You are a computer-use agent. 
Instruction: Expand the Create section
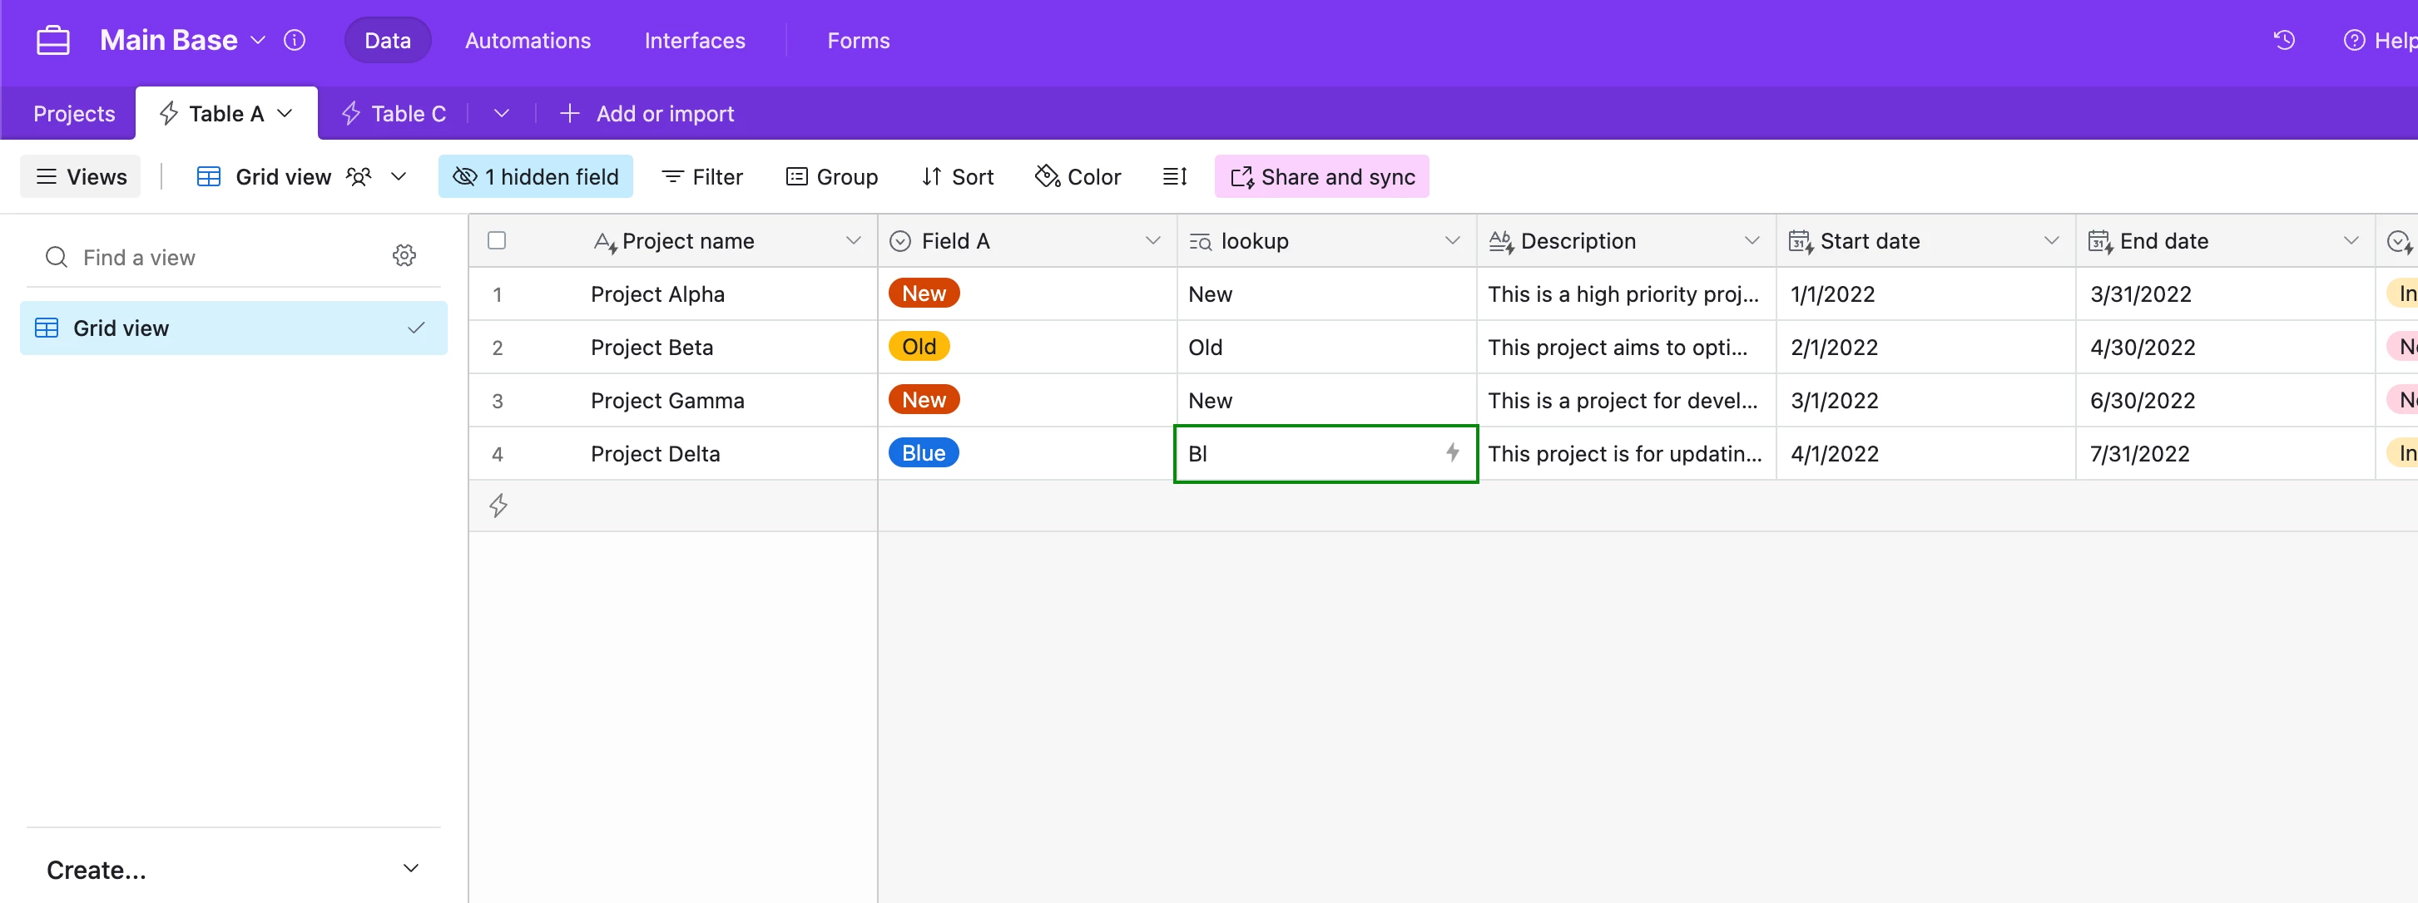(233, 869)
